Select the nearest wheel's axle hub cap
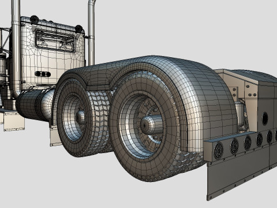This screenshot has height=208, width=277. tap(152, 125)
